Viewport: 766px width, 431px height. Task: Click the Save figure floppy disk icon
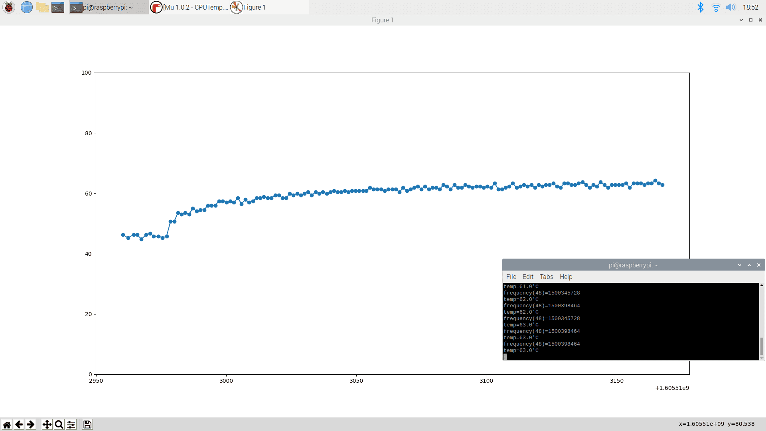87,424
